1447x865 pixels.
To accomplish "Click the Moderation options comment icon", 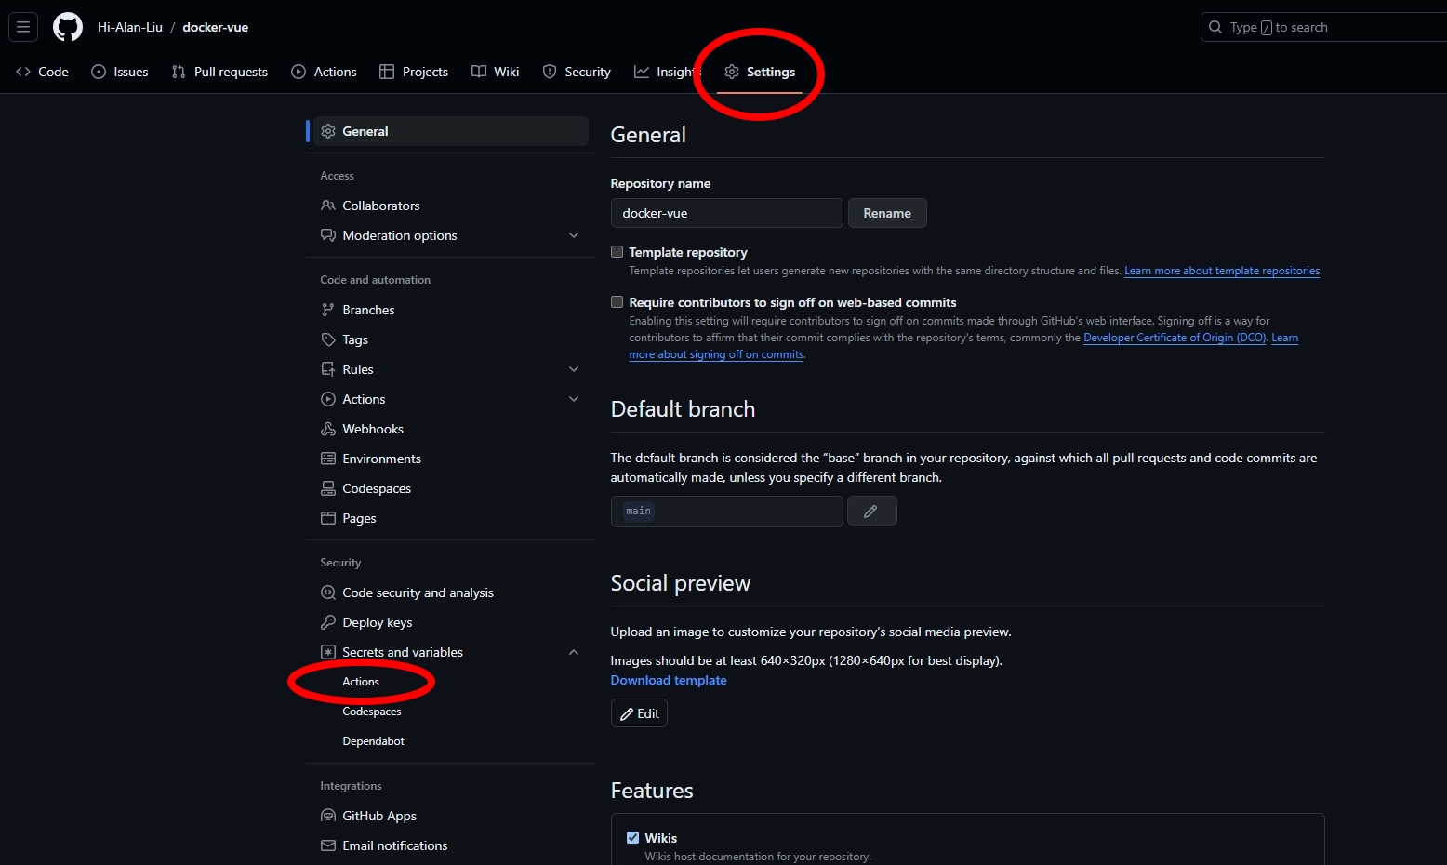I will pyautogui.click(x=328, y=235).
